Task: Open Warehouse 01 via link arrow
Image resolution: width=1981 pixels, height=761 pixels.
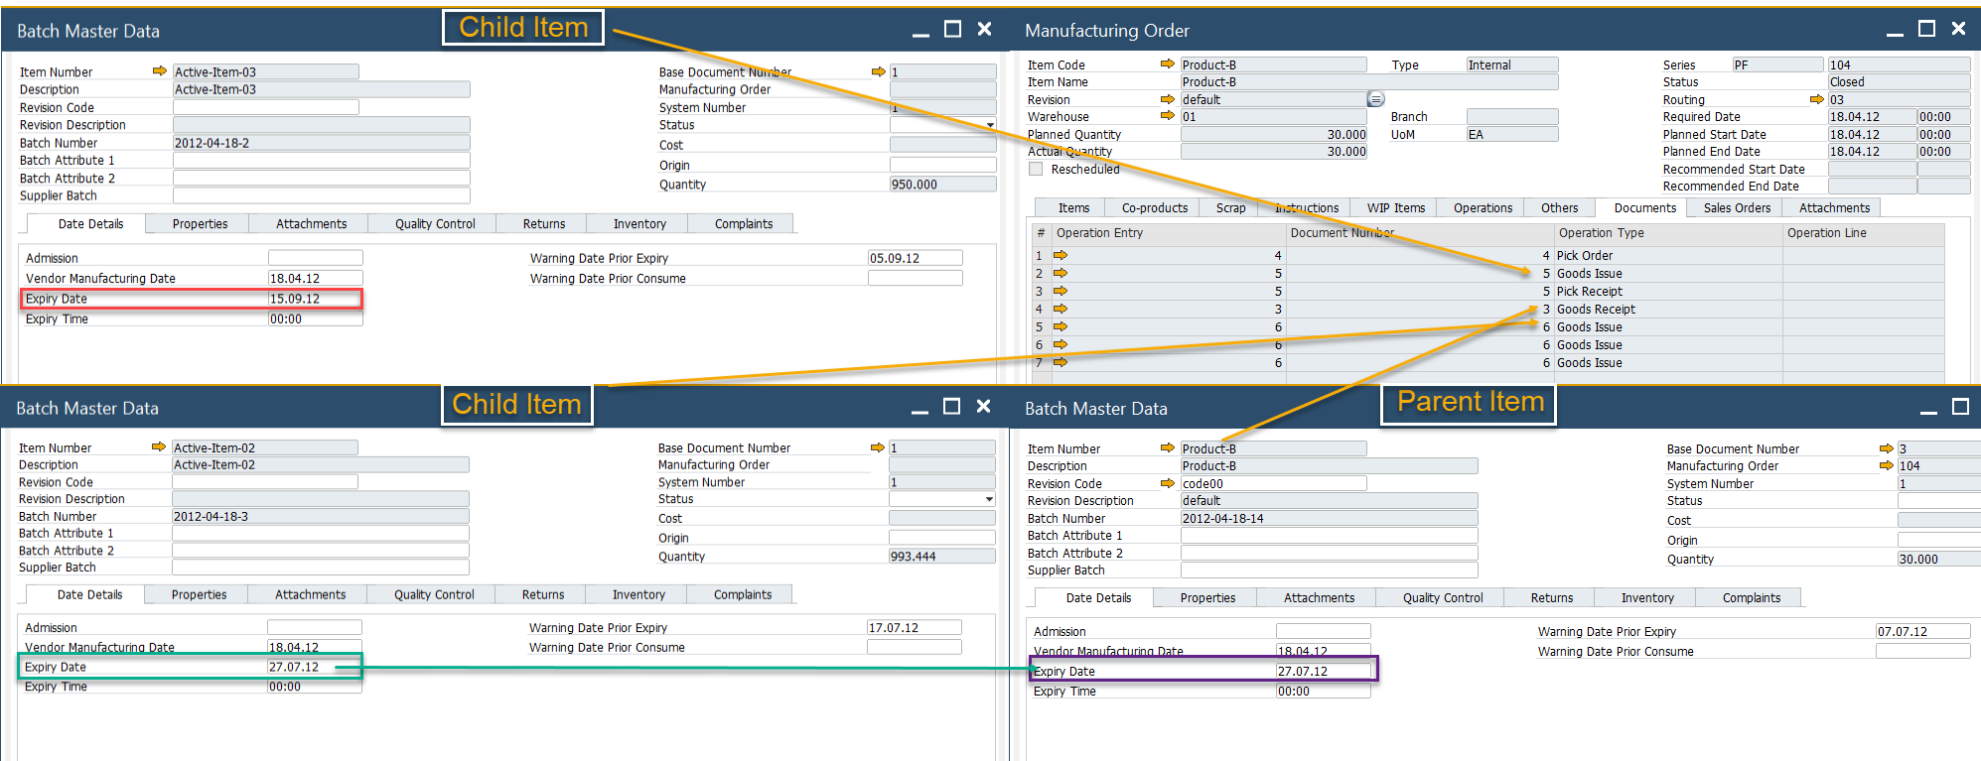Action: coord(1167,116)
